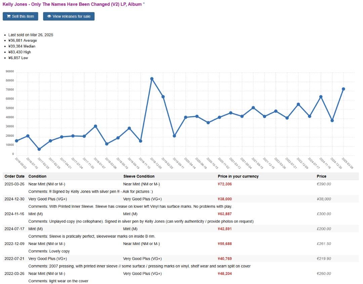Click the lowest chart point near 2017-02-25

click(x=39, y=149)
